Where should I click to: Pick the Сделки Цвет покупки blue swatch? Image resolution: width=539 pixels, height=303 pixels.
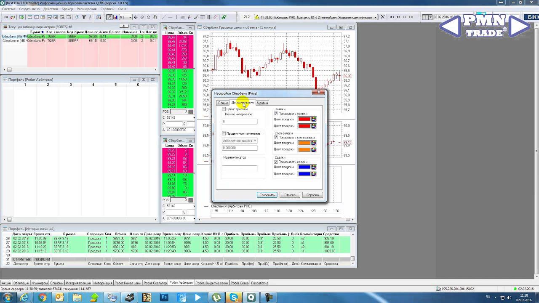pos(304,167)
